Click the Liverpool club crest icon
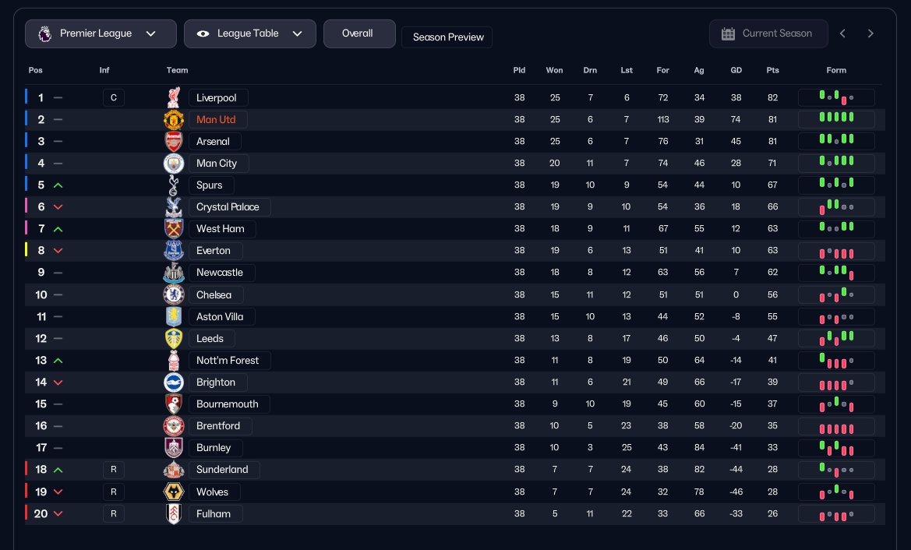This screenshot has height=550, width=911. pos(173,97)
